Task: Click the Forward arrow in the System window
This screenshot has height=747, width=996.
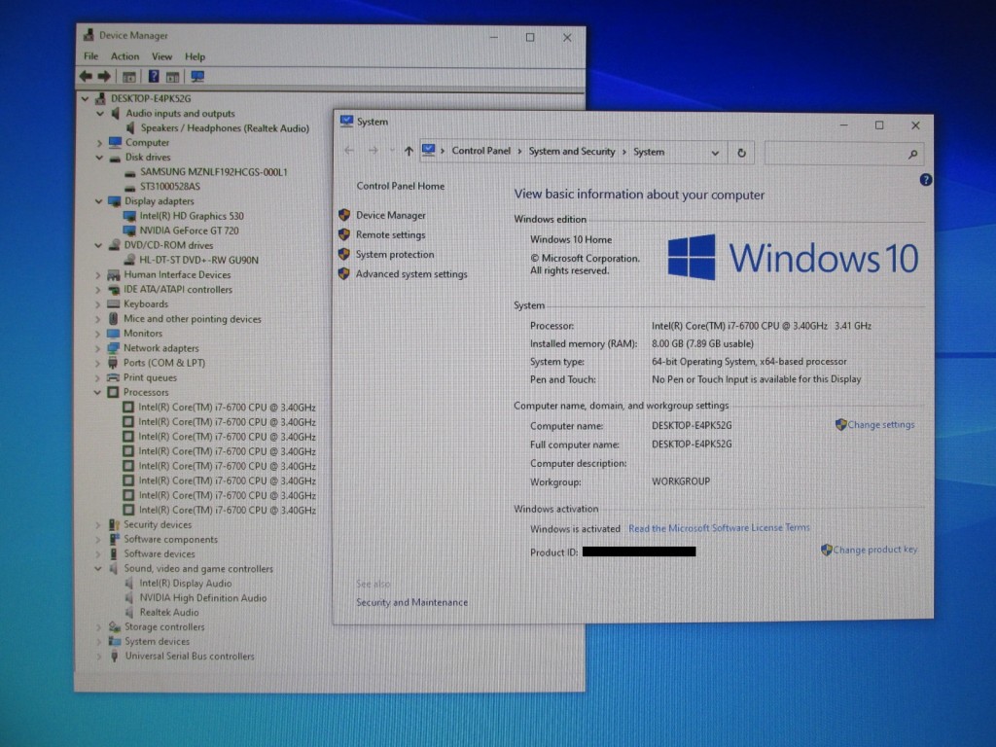Action: click(x=373, y=151)
